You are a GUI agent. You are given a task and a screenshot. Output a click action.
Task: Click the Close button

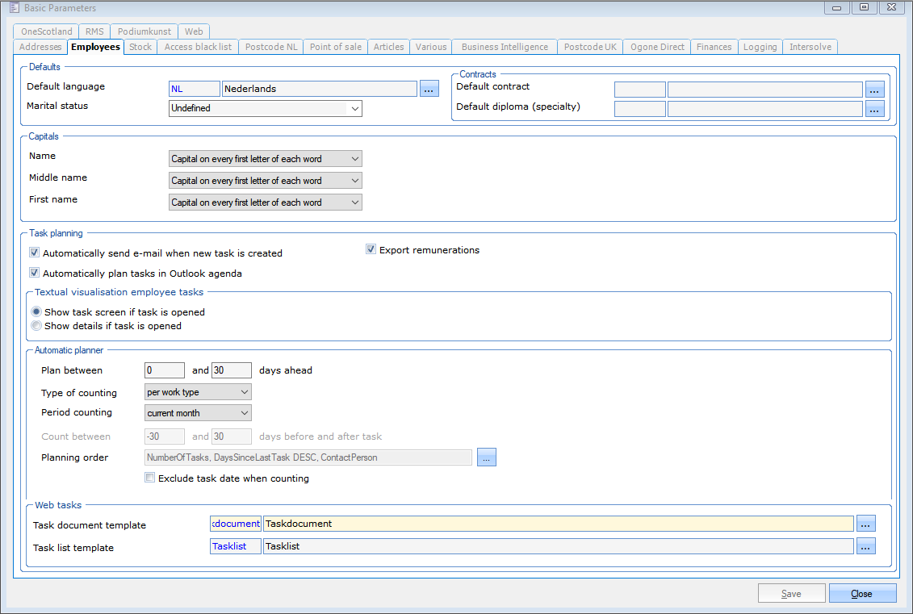[861, 594]
